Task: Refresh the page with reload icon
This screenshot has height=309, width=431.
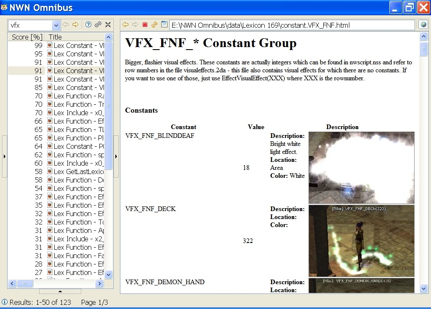Action: click(x=154, y=25)
